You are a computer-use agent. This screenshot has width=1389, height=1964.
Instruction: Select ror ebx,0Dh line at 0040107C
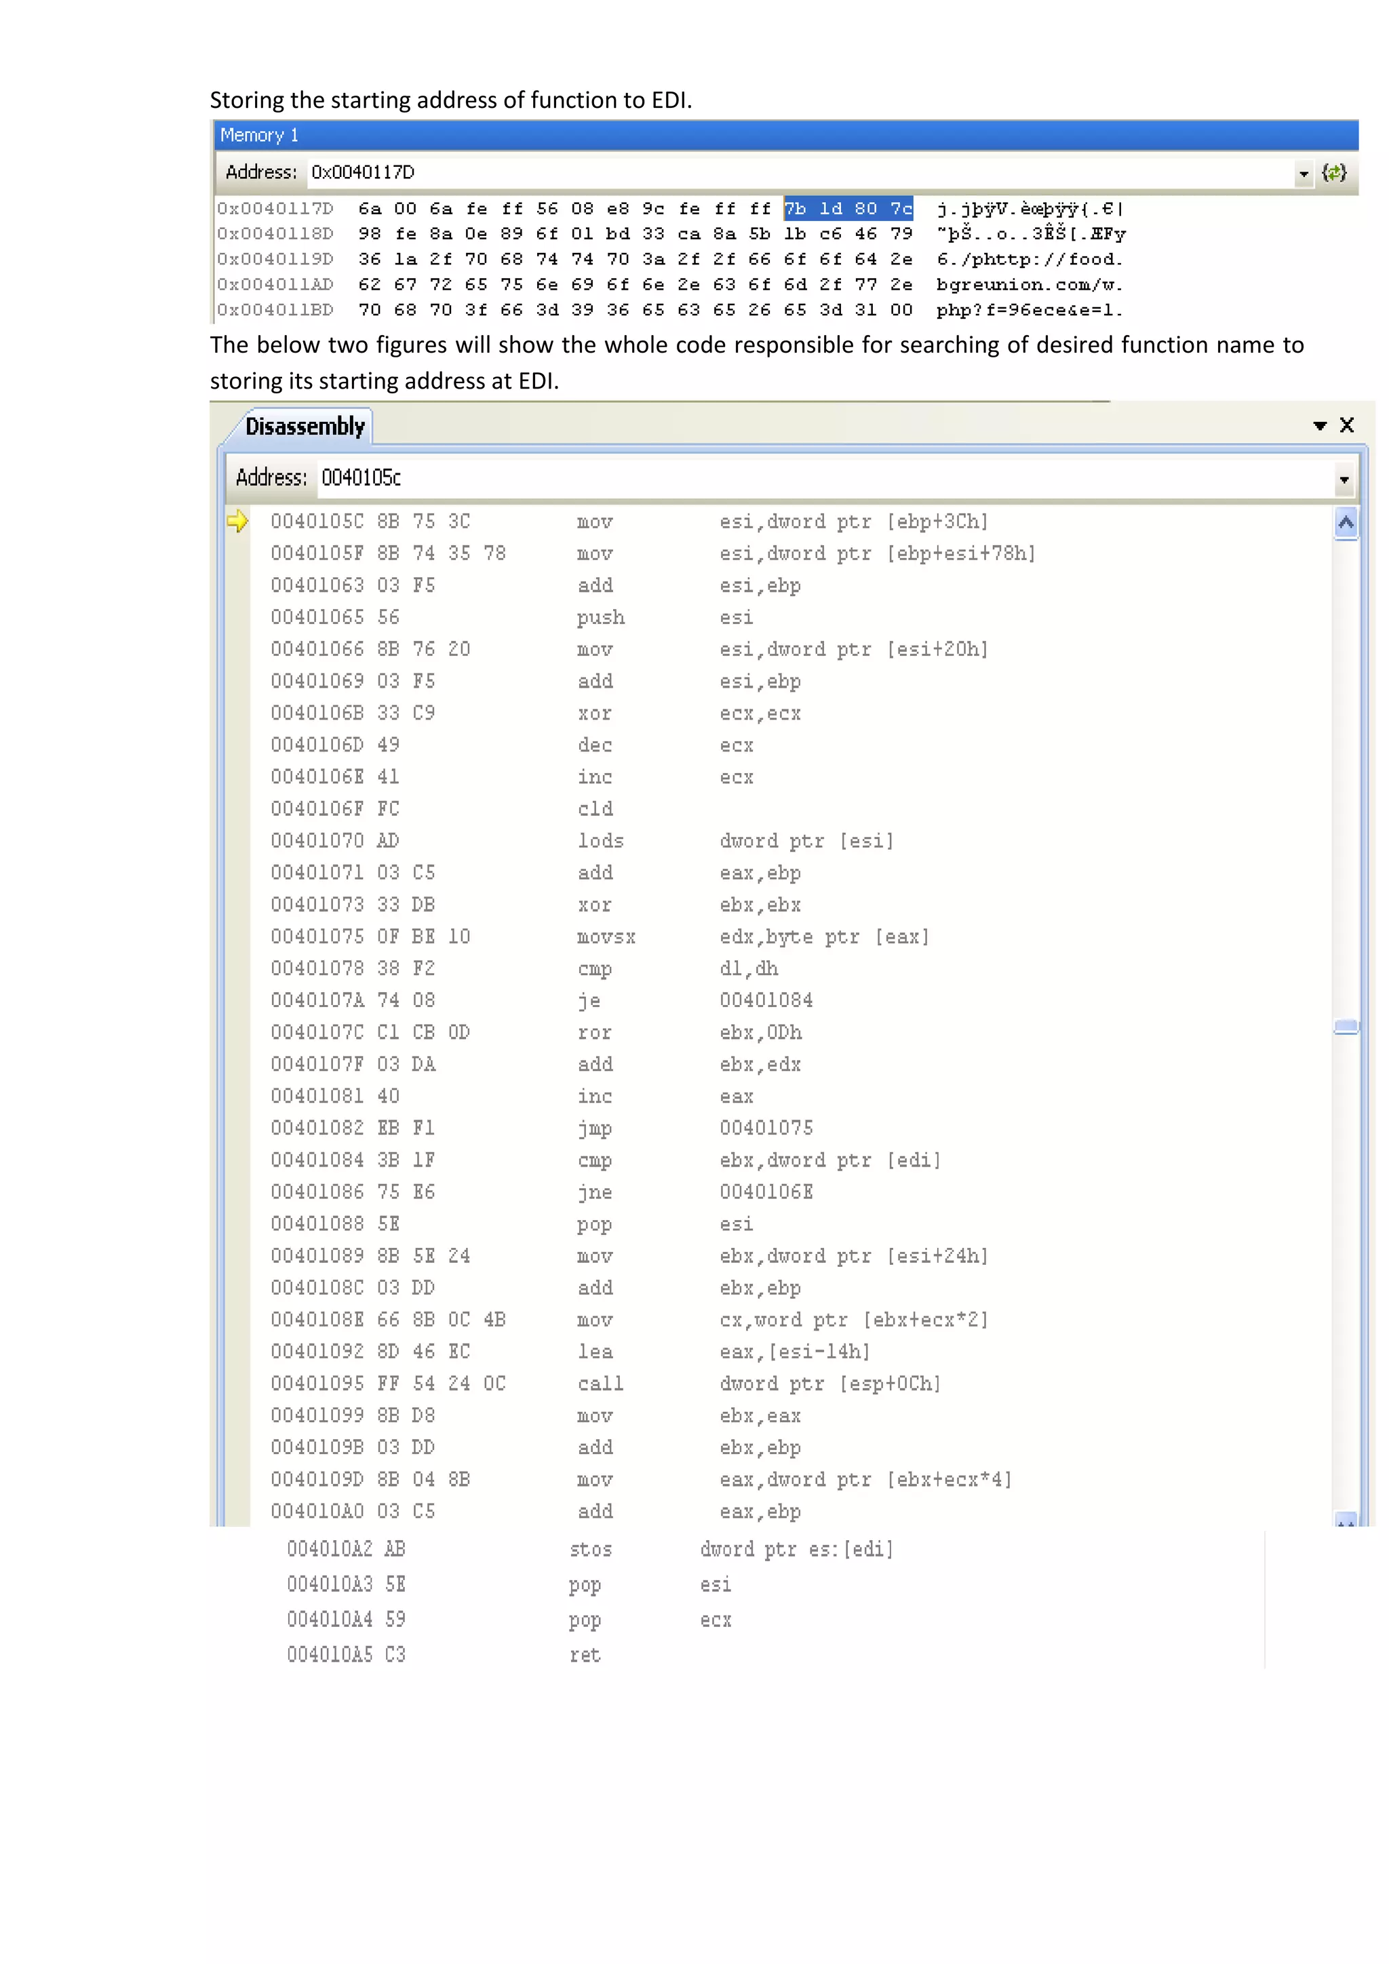click(x=536, y=1032)
